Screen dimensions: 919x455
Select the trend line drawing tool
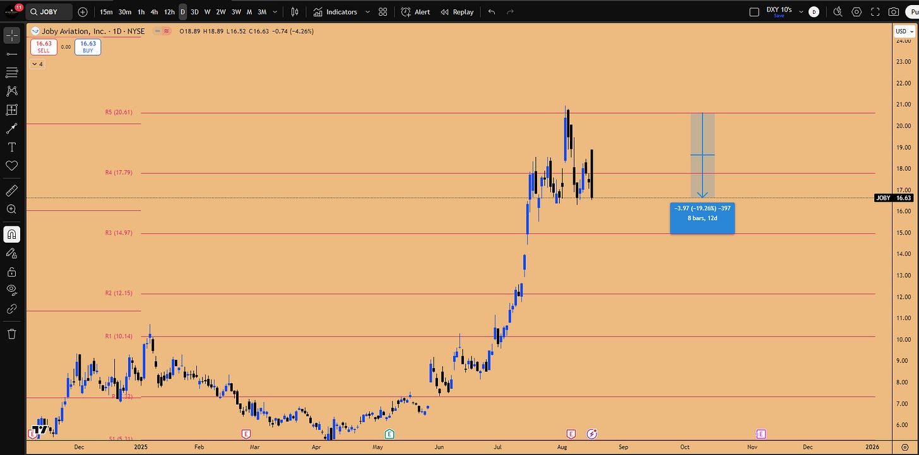click(11, 54)
